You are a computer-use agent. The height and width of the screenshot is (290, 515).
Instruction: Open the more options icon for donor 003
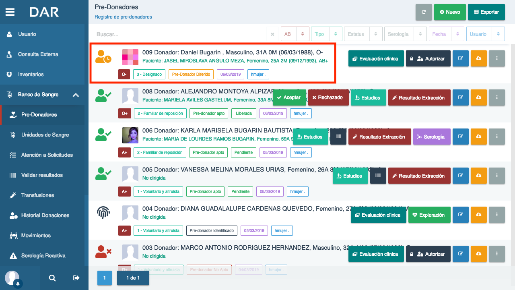point(497,254)
